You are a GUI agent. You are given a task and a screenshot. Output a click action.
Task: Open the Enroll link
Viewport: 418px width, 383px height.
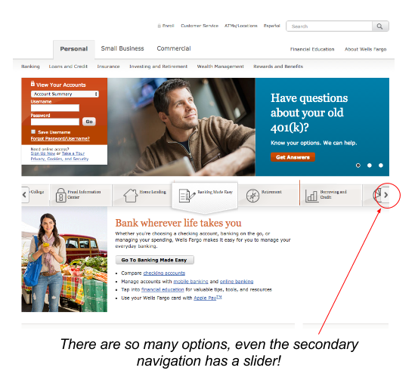(168, 26)
